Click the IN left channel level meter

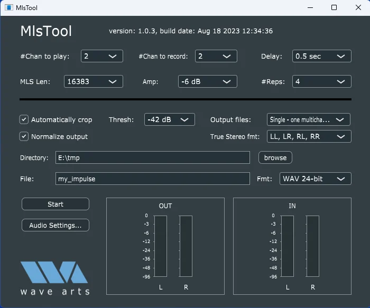click(288, 246)
